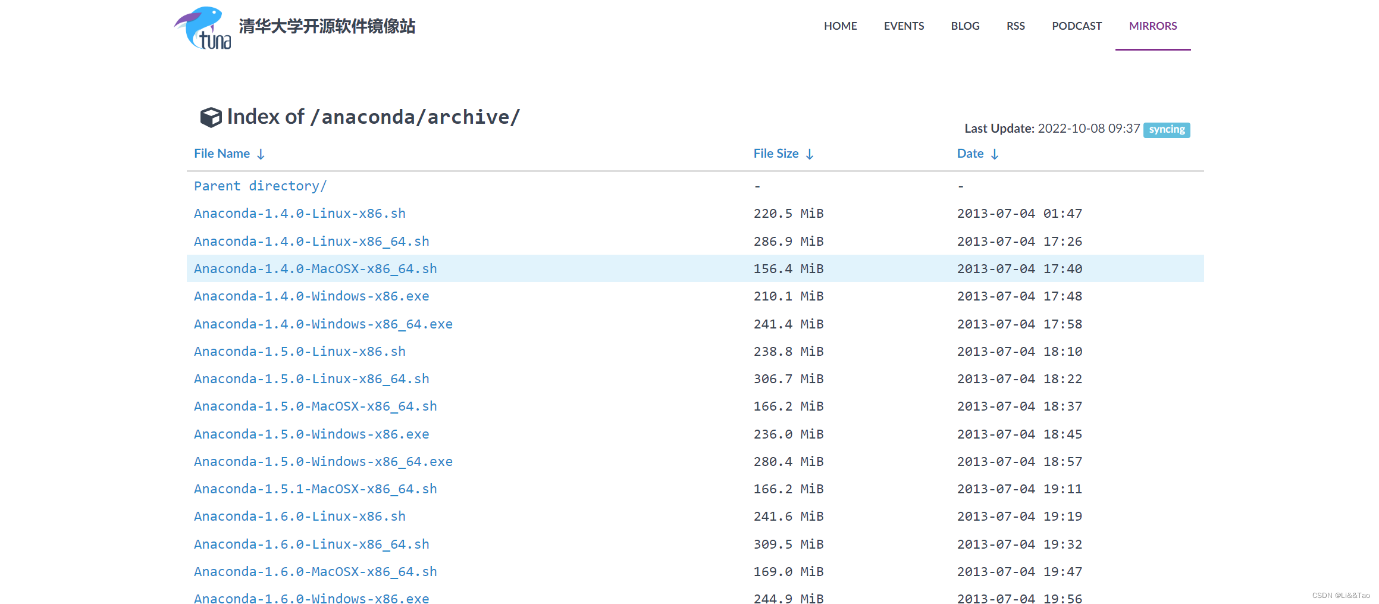Click the date 2013-07-04 19:56
This screenshot has height=604, width=1379.
pos(1020,598)
